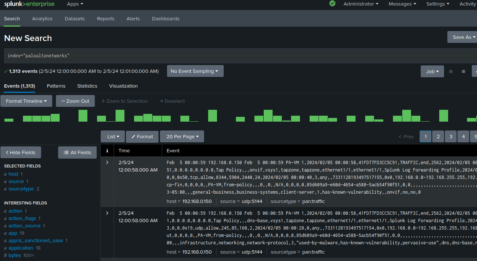Open All Fields dialog
Viewport: 477px width, 261px height.
(x=77, y=152)
